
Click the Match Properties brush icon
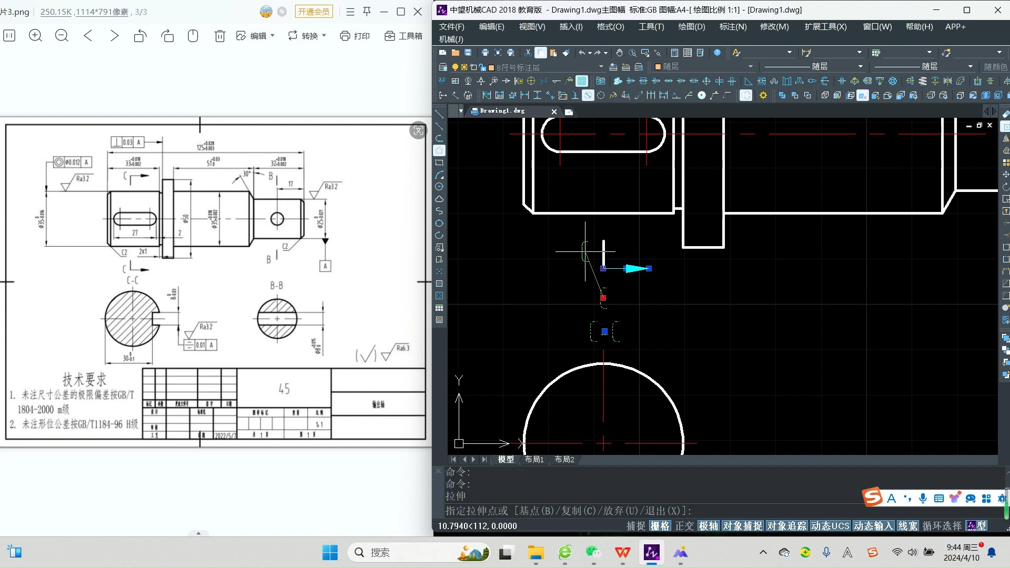[x=566, y=53]
